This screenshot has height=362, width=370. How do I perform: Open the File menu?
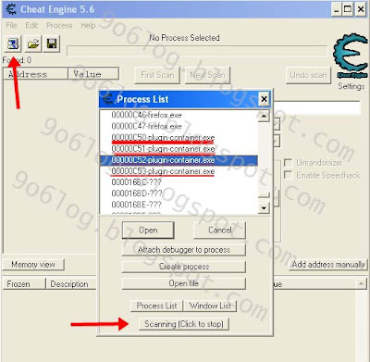pos(11,25)
